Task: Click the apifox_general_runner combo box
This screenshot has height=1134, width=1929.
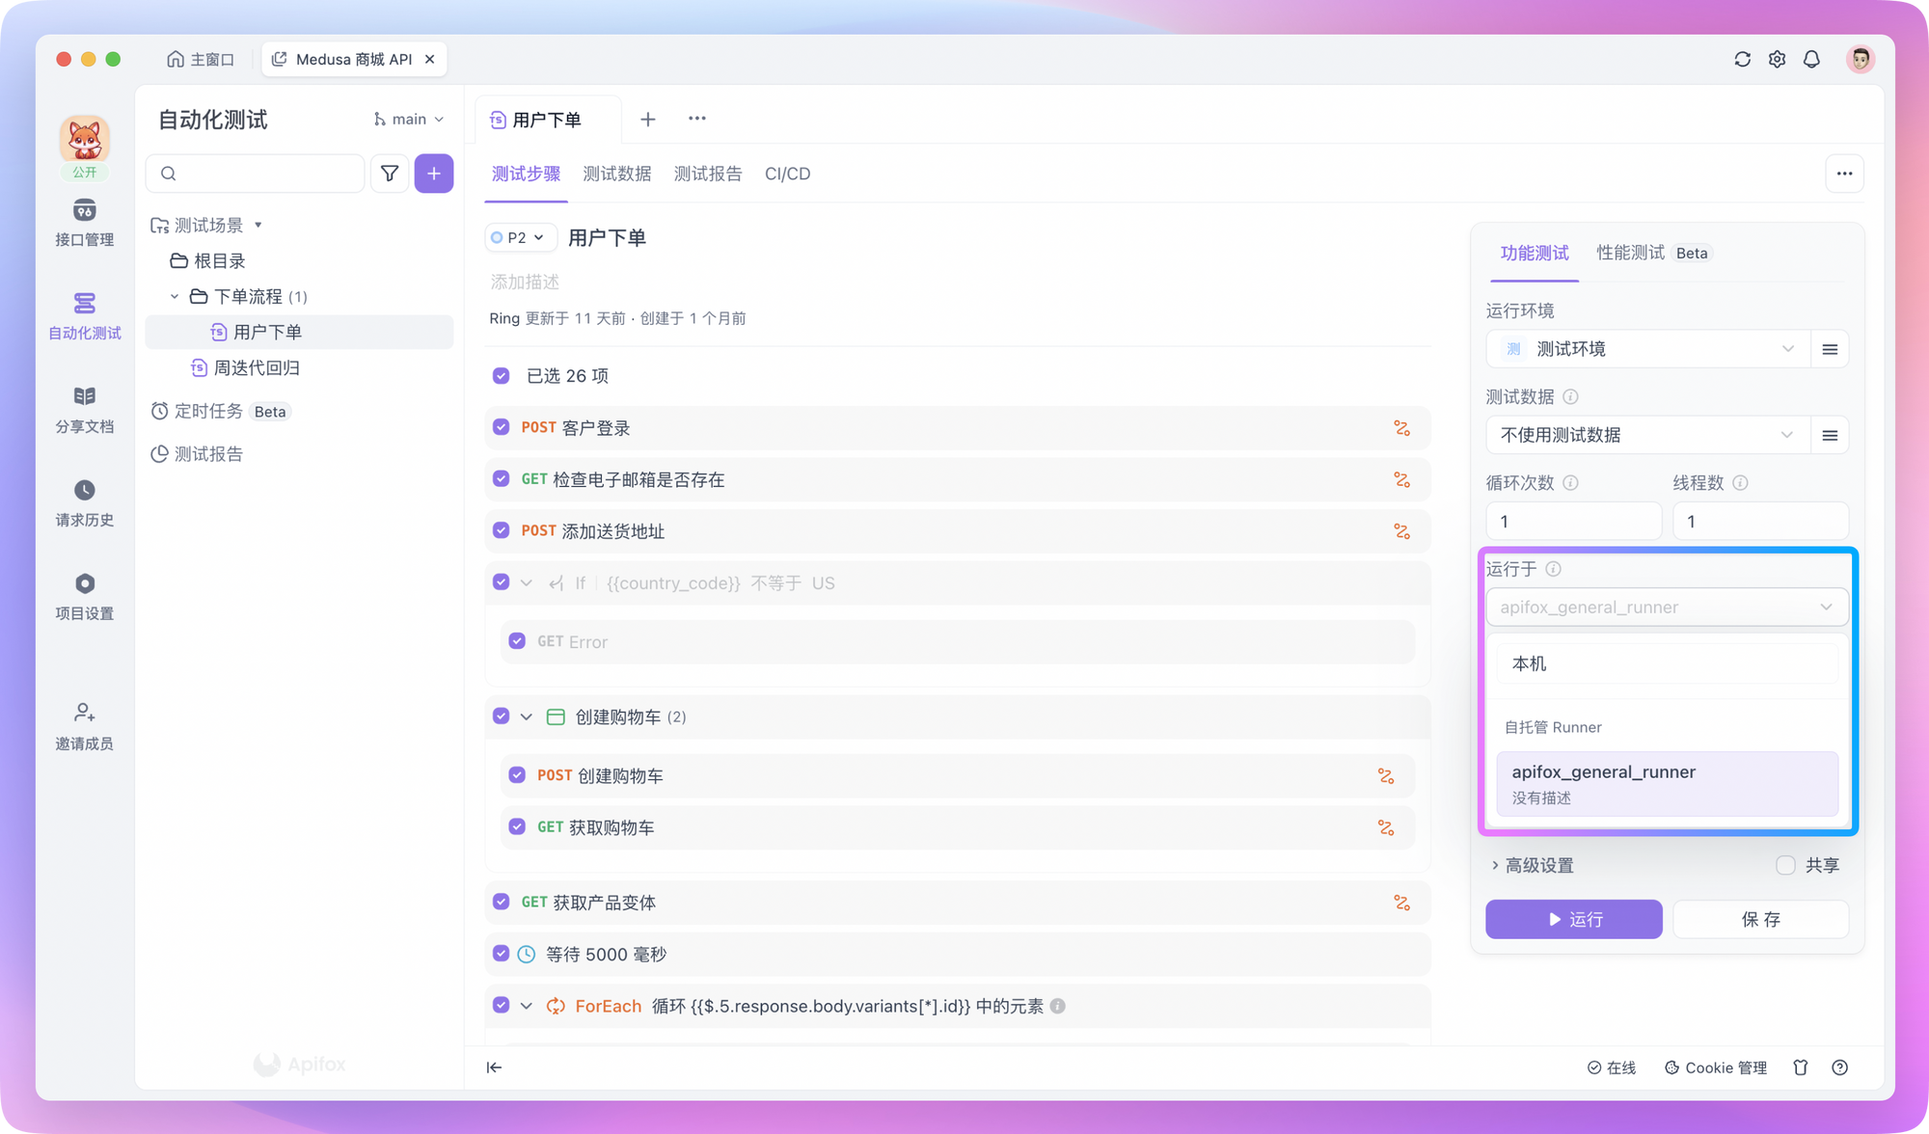Action: pyautogui.click(x=1667, y=607)
